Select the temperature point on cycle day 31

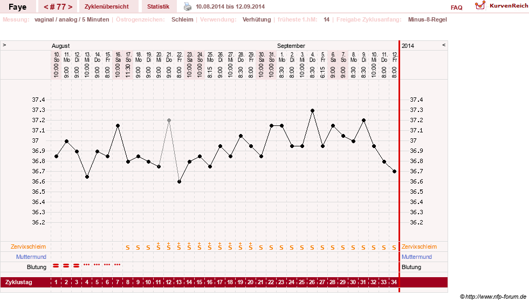coord(363,120)
